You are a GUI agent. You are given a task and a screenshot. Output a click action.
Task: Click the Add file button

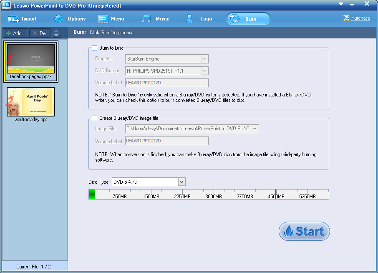click(15, 33)
